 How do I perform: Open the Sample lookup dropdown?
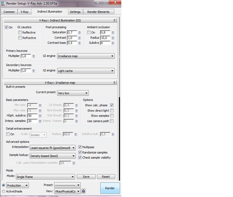(53, 156)
